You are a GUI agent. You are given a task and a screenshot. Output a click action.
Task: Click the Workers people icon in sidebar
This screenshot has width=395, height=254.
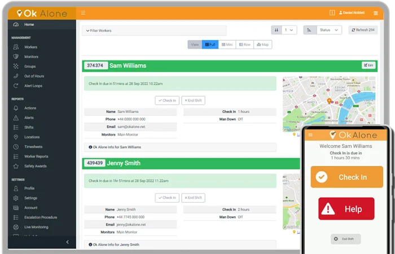(x=16, y=47)
